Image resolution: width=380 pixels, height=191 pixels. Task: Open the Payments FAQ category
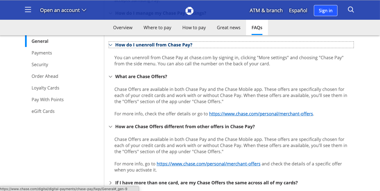(x=42, y=53)
